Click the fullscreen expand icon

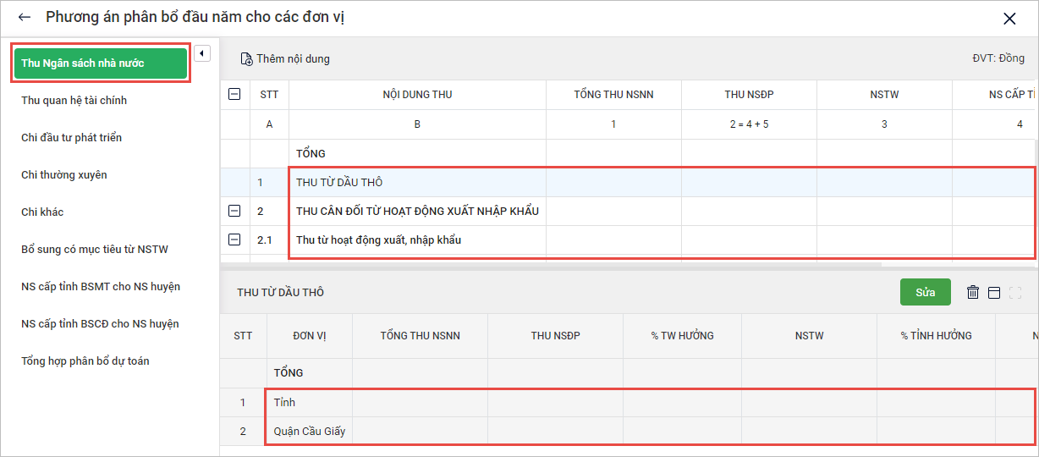pyautogui.click(x=1015, y=292)
